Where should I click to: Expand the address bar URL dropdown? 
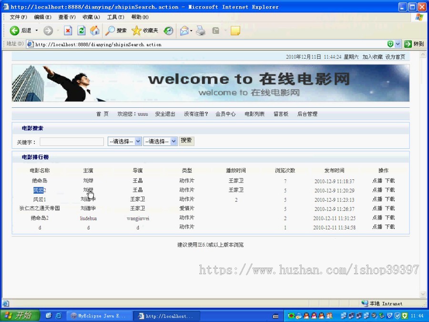click(x=398, y=44)
